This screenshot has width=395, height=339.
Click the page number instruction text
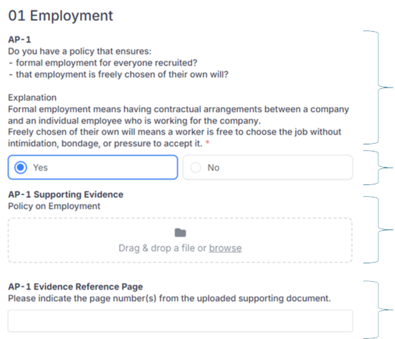169,298
